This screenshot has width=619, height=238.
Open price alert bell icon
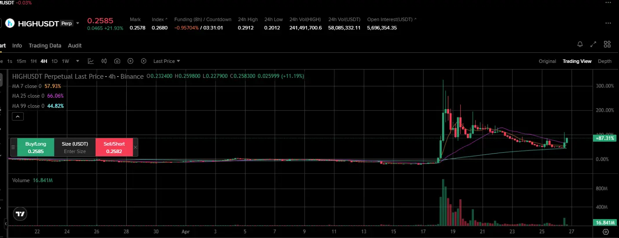pyautogui.click(x=580, y=44)
